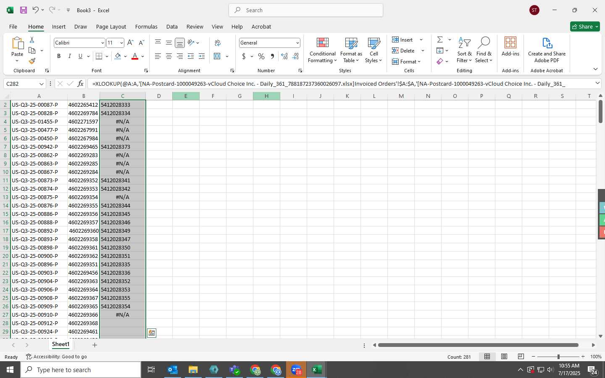The image size is (605, 378).
Task: Click Increase Decimal icon
Action: coord(284,56)
